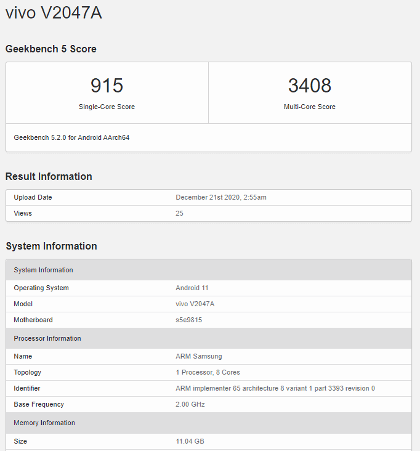
Task: Select the 'ARM Samsung' processor name value
Action: tap(199, 356)
